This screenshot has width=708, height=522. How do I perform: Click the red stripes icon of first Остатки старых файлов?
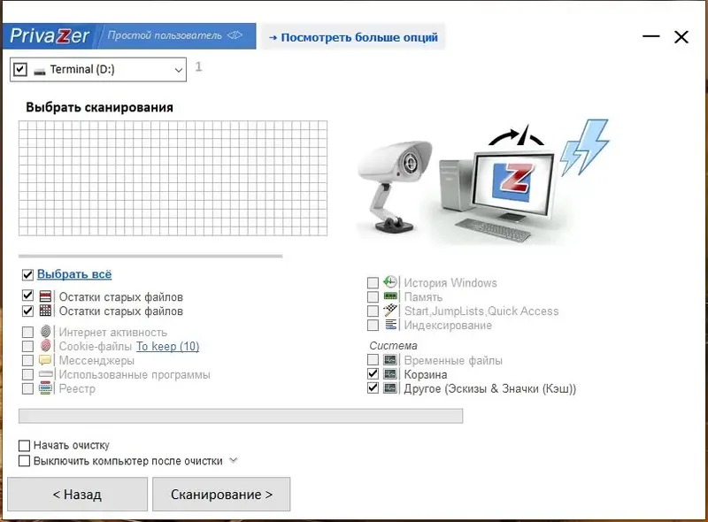(x=46, y=296)
